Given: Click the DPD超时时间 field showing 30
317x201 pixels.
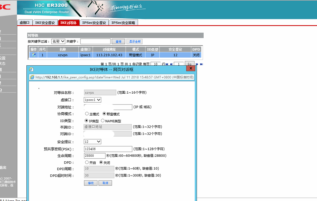Looking at the screenshot, I should coord(99,175).
